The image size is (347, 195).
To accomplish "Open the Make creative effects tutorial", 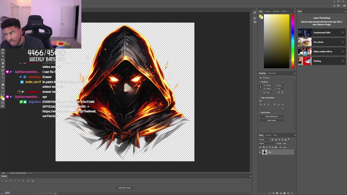I will click(x=322, y=51).
